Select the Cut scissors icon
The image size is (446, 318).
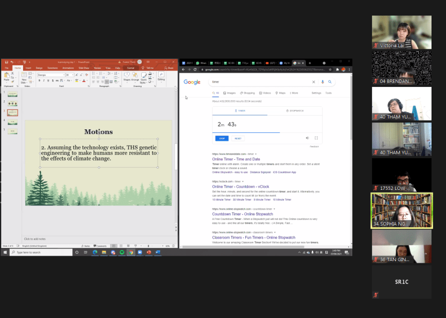coord(12,73)
